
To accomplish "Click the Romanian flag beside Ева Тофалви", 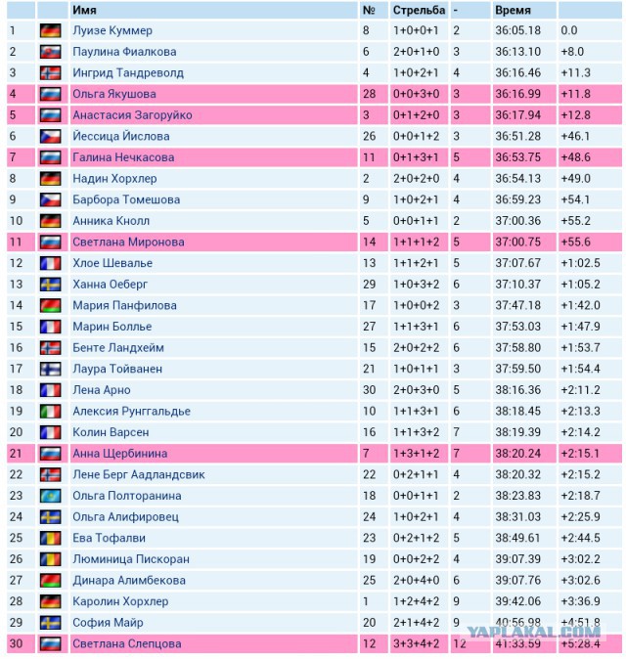I will coord(51,538).
